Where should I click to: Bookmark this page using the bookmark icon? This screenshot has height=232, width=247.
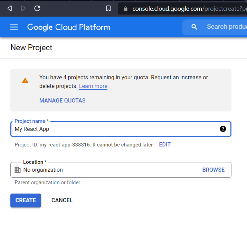coord(108,8)
